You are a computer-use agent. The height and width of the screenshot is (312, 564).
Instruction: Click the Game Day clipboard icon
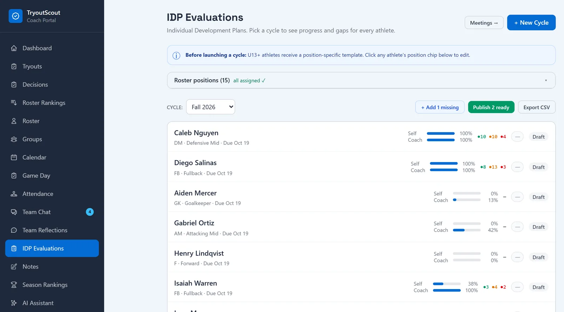point(14,176)
